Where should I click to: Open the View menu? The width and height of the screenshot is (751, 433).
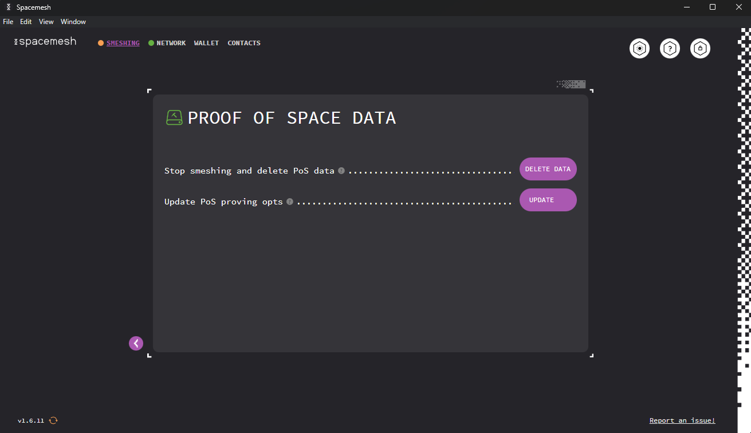pyautogui.click(x=46, y=22)
